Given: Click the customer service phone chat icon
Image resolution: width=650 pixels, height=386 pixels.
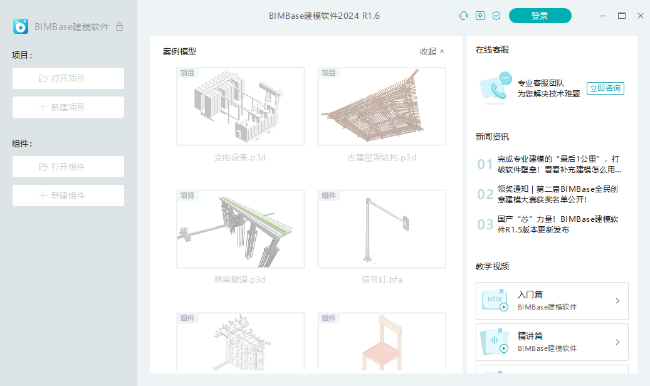Looking at the screenshot, I should (495, 86).
